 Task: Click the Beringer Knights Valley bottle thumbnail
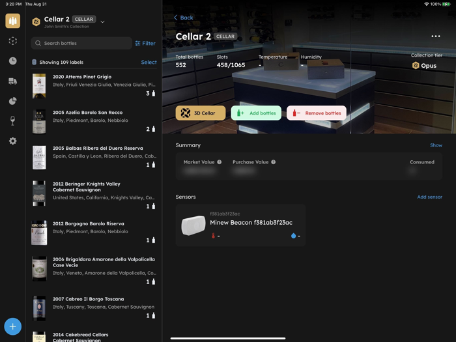39,193
